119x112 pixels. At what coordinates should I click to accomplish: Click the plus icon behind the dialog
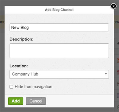118,43
